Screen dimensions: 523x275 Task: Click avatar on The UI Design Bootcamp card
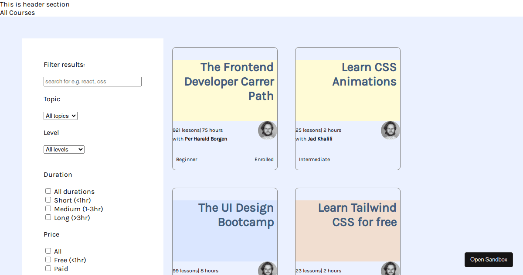pyautogui.click(x=268, y=268)
